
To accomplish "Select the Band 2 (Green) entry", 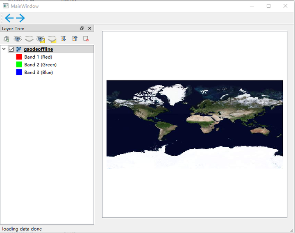I will click(x=40, y=65).
